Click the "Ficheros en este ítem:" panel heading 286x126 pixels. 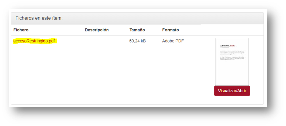pos(39,18)
